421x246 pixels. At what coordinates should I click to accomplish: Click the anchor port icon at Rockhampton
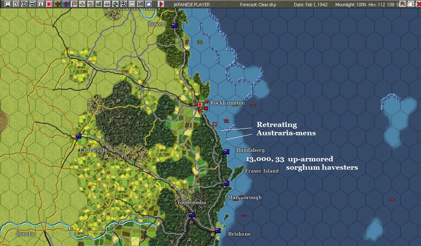[195, 102]
